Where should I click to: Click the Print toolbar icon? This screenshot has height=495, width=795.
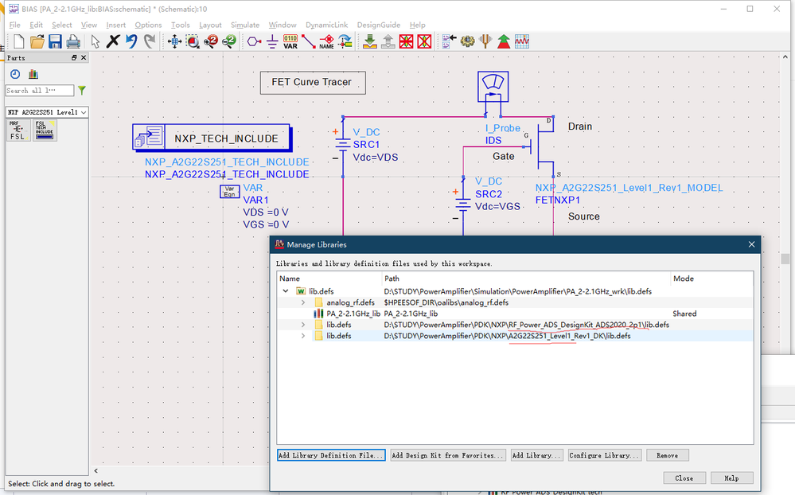point(72,41)
